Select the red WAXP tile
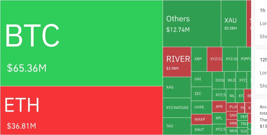 201,119
